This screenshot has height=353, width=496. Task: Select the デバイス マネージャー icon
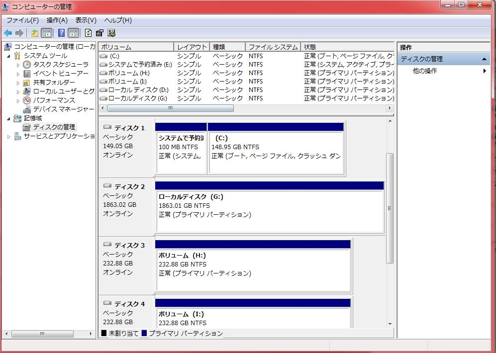click(27, 109)
